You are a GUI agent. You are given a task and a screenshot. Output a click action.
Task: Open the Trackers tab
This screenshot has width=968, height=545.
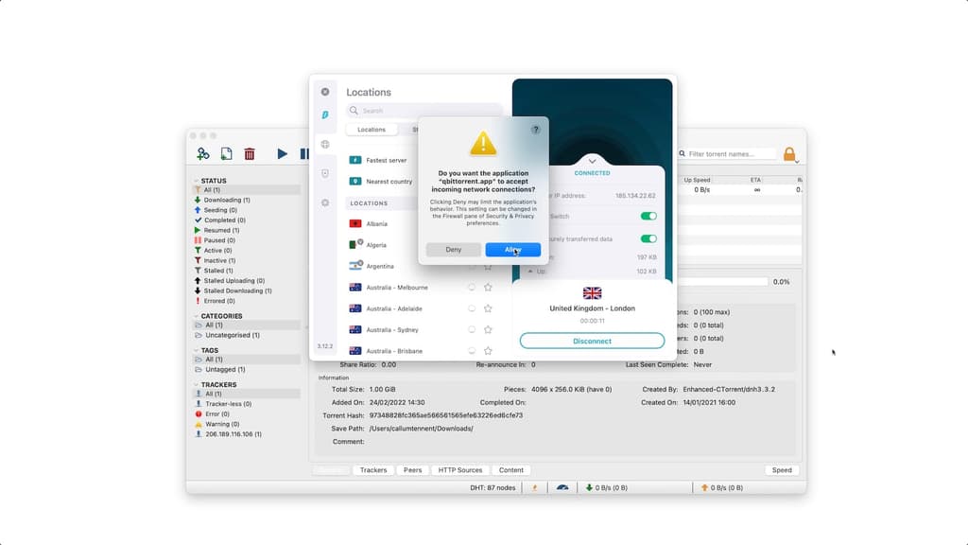coord(372,470)
